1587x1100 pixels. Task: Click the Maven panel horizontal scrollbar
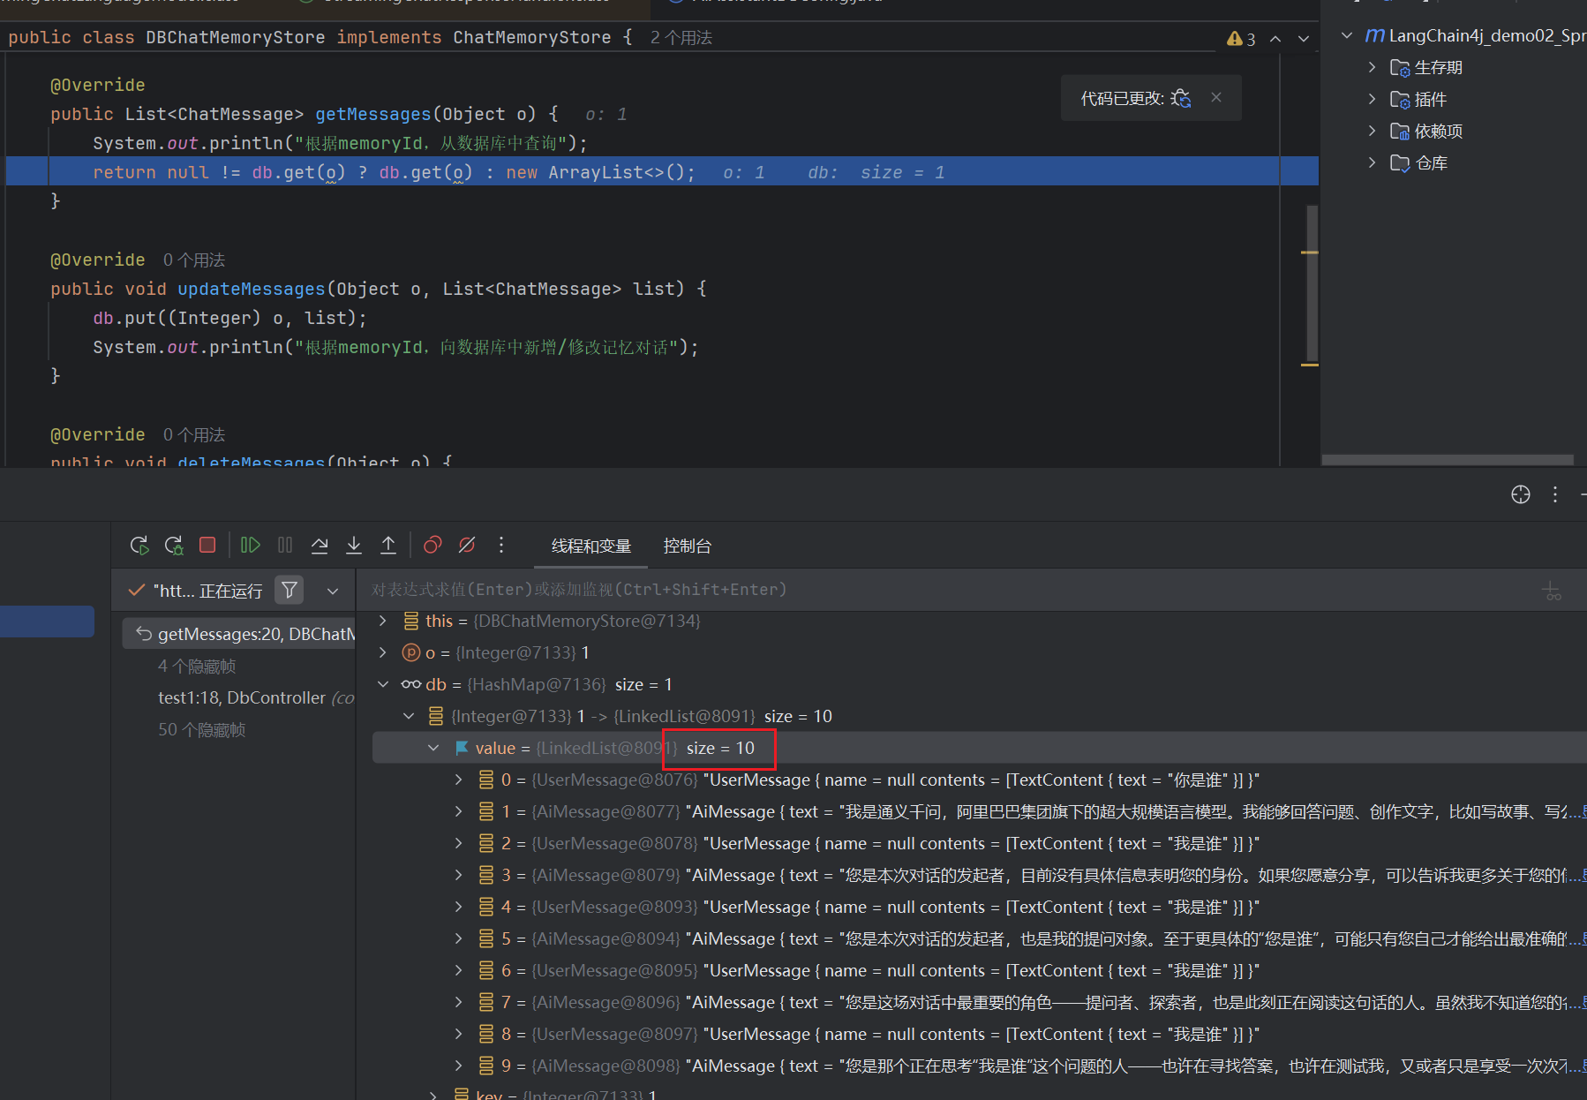pyautogui.click(x=1448, y=459)
